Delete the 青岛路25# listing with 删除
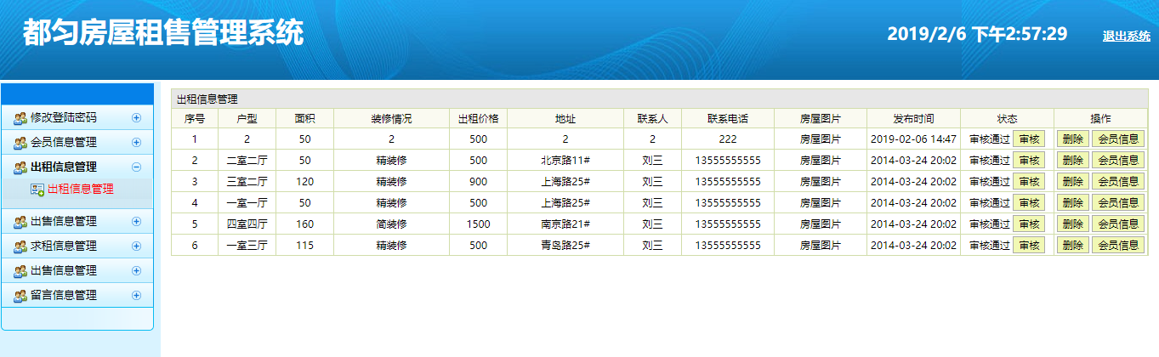1159x357 pixels. [x=1073, y=245]
